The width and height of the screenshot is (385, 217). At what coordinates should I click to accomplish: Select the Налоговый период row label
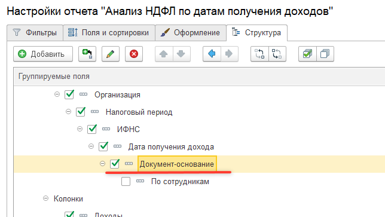(x=139, y=112)
